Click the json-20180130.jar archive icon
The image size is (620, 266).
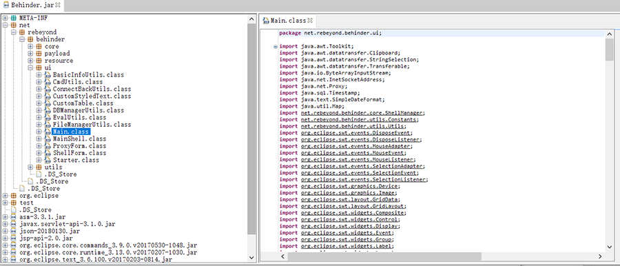coord(14,231)
